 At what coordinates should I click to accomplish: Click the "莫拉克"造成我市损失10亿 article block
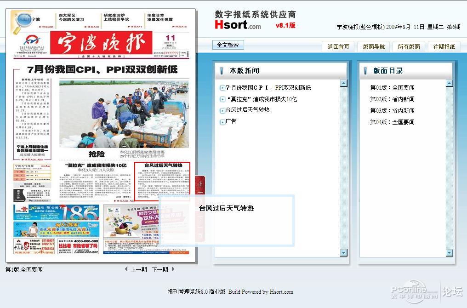coord(95,182)
